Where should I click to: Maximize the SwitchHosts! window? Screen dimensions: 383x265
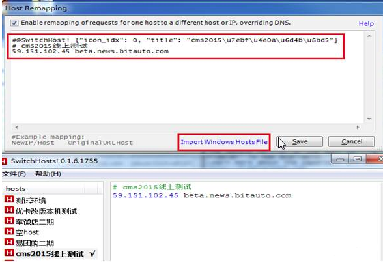click(357, 160)
